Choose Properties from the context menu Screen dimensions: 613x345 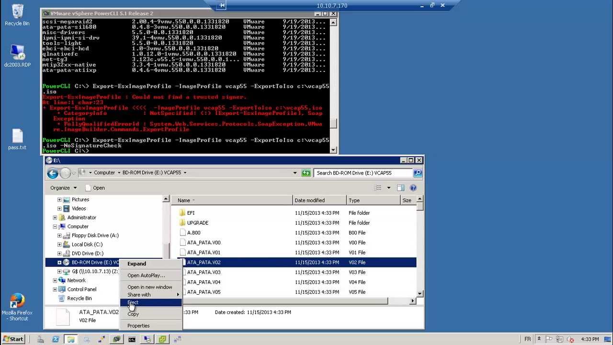pos(150,326)
